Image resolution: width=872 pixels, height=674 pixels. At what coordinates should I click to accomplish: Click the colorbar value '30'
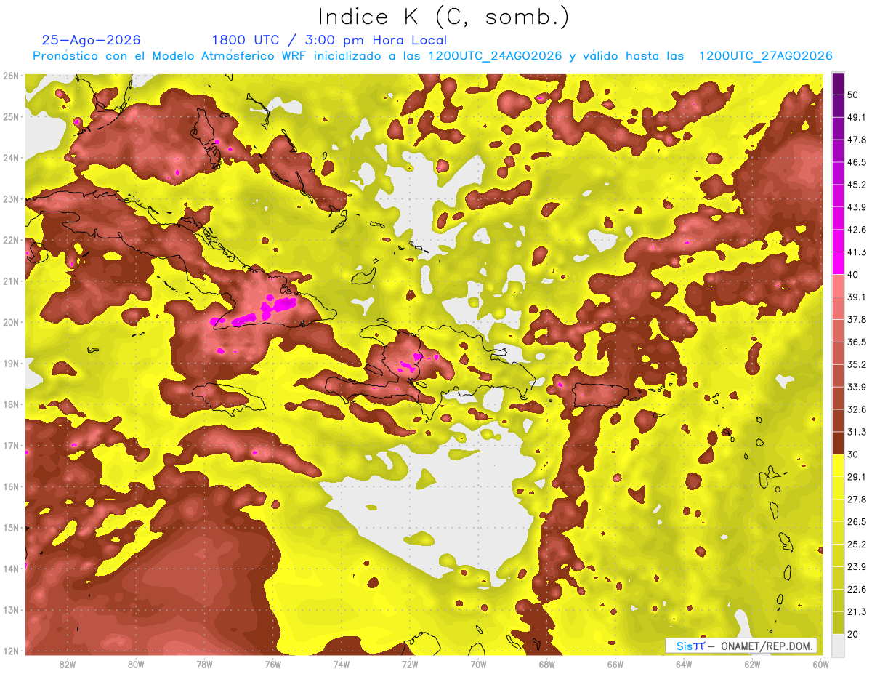click(x=855, y=454)
